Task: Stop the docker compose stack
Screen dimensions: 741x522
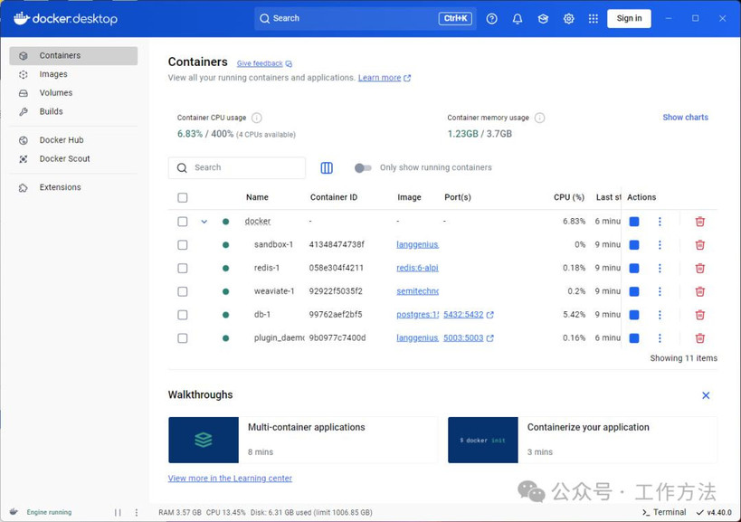Action: click(634, 222)
